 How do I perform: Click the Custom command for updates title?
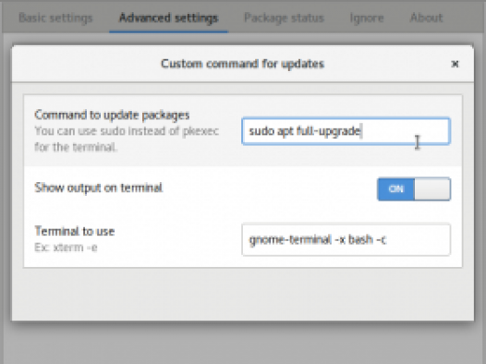pos(242,64)
